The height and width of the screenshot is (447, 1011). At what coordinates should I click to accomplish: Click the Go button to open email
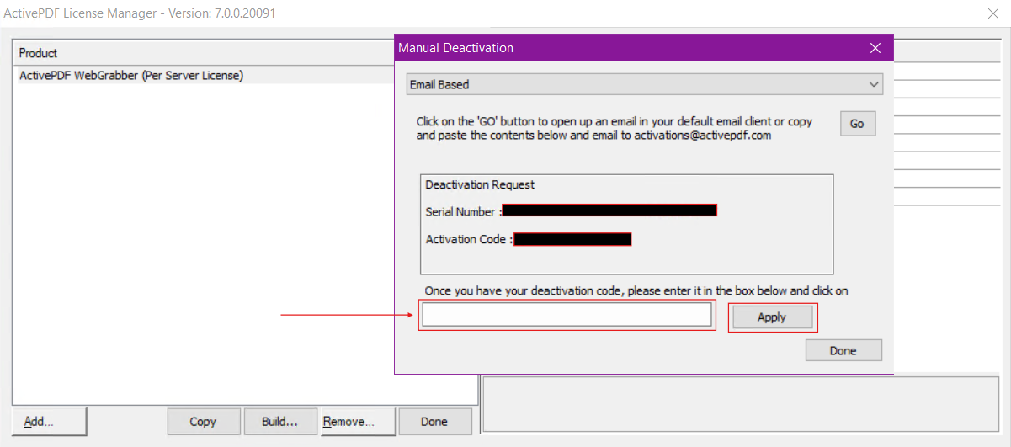tap(857, 124)
